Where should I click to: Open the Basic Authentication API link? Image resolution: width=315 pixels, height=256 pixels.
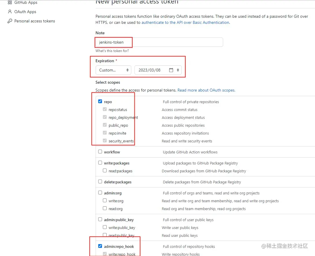[185, 23]
